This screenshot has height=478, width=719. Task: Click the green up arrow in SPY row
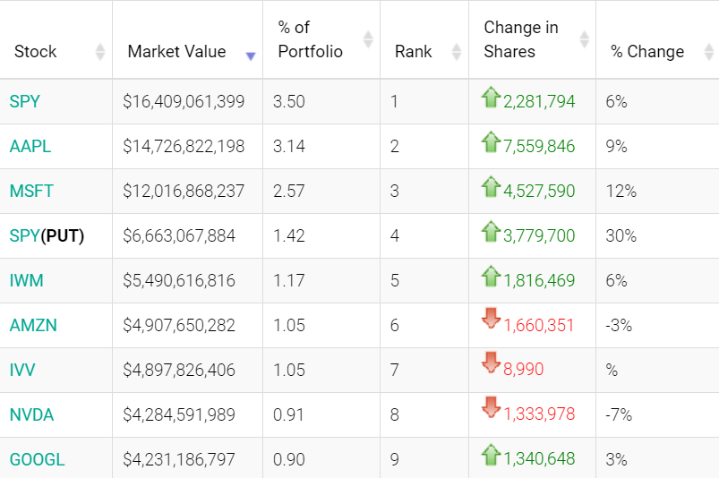coord(491,98)
